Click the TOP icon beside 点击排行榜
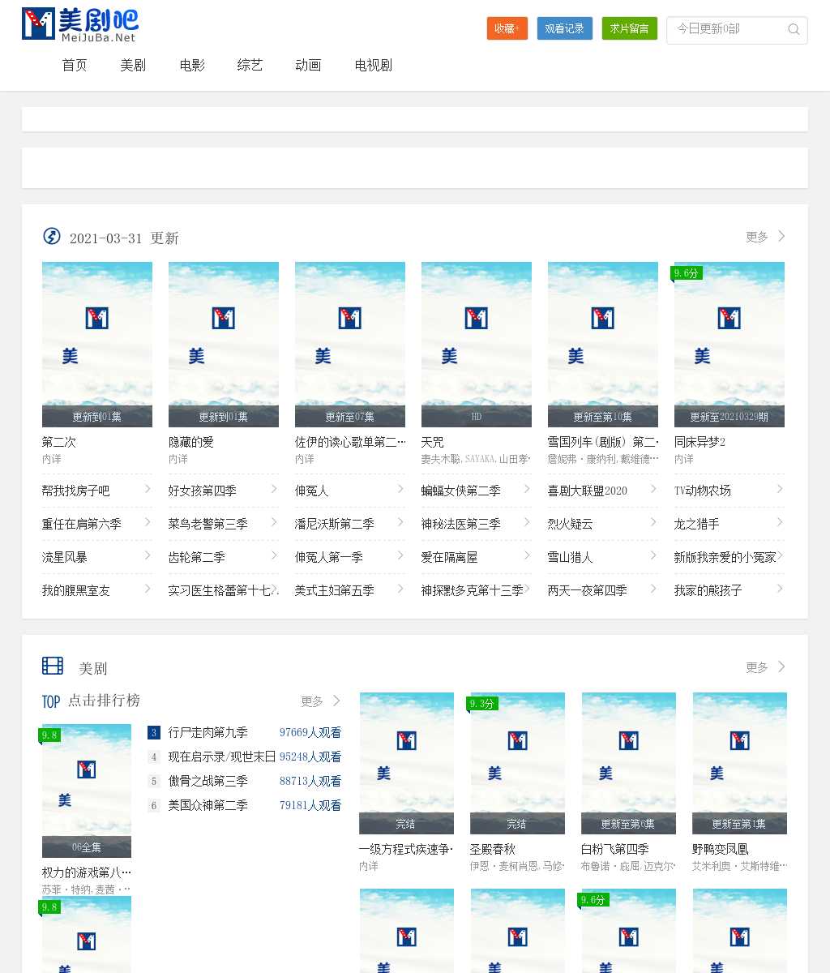Image resolution: width=830 pixels, height=973 pixels. pyautogui.click(x=51, y=701)
